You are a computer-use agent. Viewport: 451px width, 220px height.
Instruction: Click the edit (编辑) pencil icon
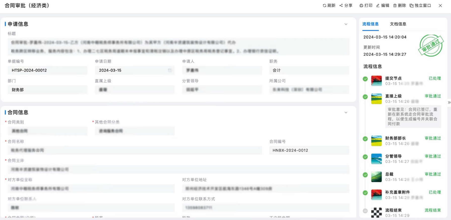378,6
